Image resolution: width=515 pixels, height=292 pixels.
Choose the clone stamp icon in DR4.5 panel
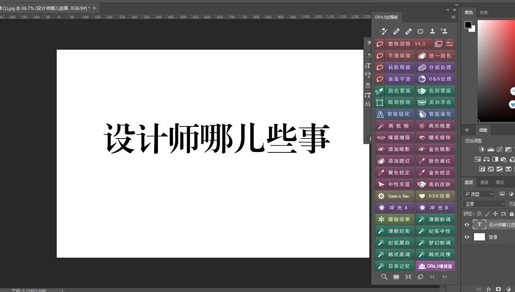pyautogui.click(x=432, y=31)
